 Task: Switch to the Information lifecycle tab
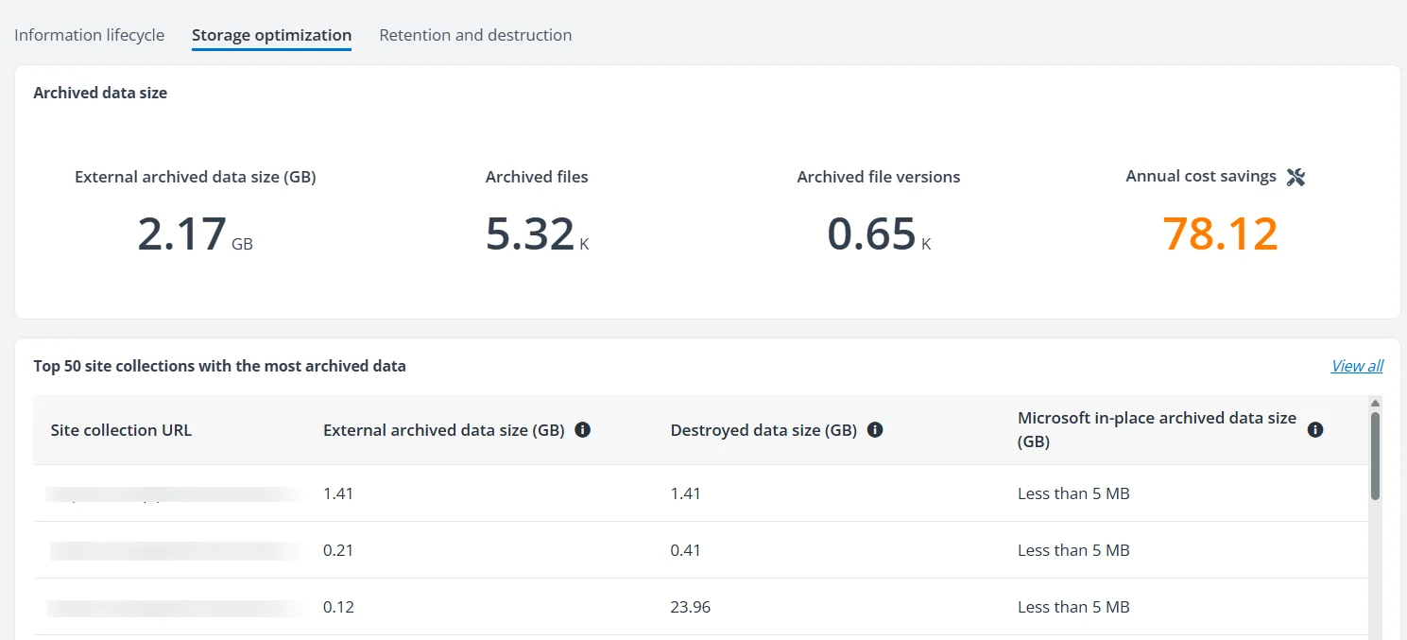(89, 35)
